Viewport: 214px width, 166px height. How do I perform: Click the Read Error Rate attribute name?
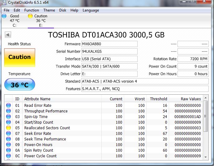(x=38, y=106)
